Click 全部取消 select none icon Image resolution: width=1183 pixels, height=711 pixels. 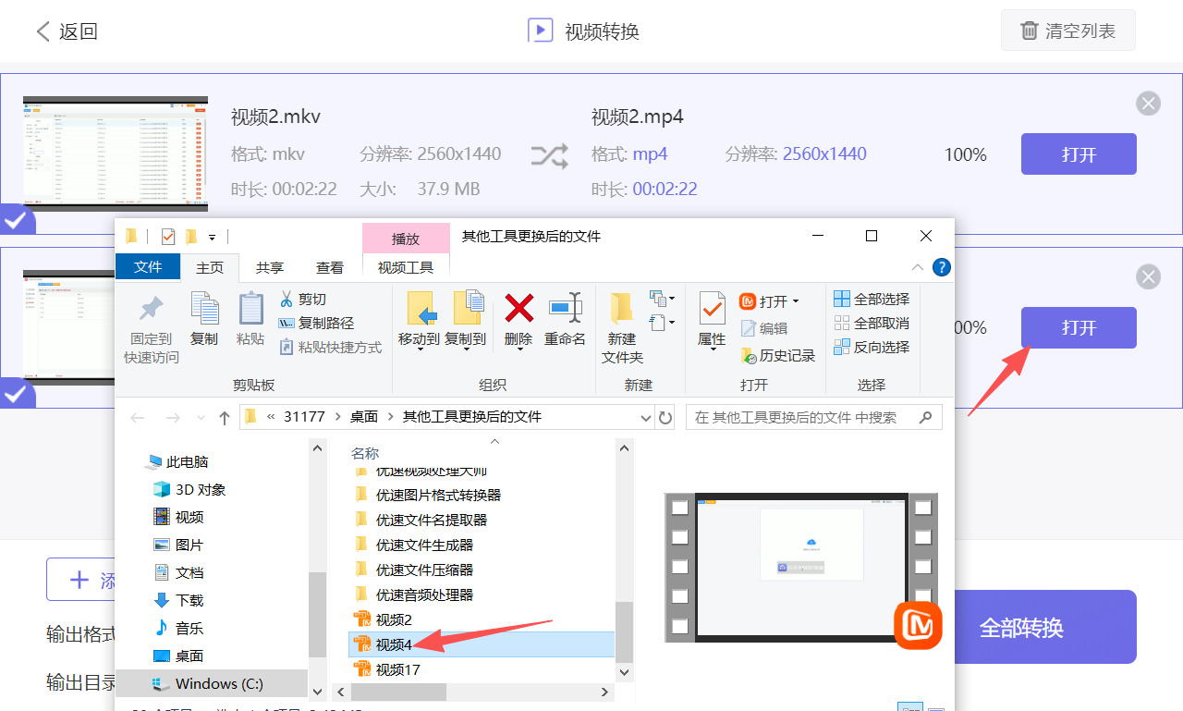[x=842, y=323]
